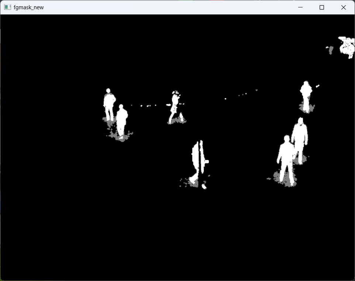Minimize the fgmask_new window
This screenshot has height=281, width=355.
tap(300, 7)
